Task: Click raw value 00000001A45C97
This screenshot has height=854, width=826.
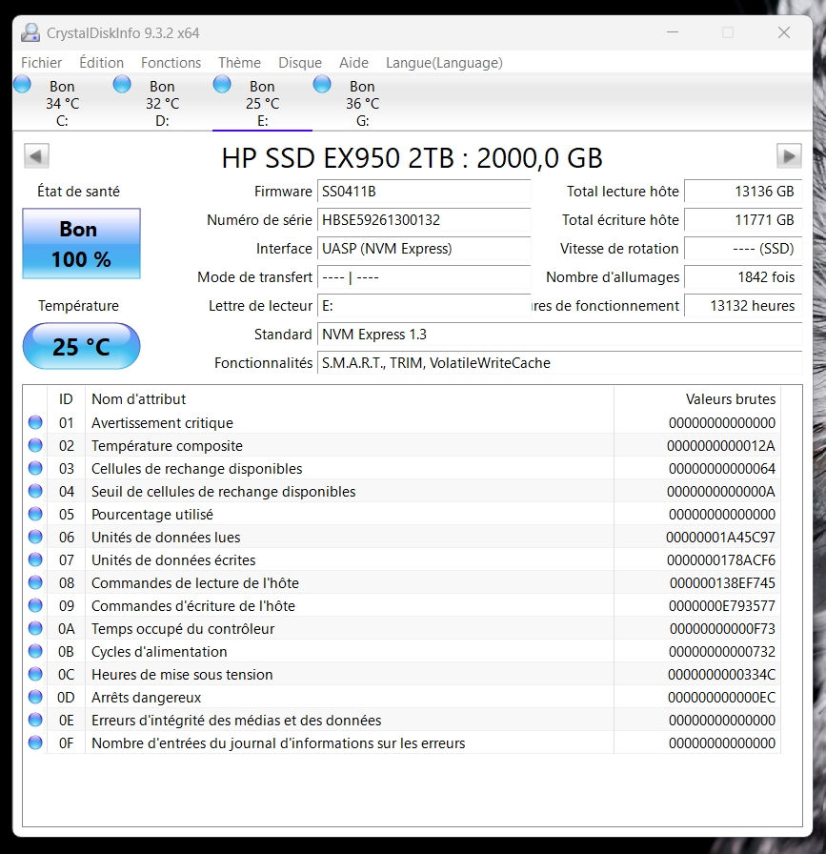Action: (720, 538)
